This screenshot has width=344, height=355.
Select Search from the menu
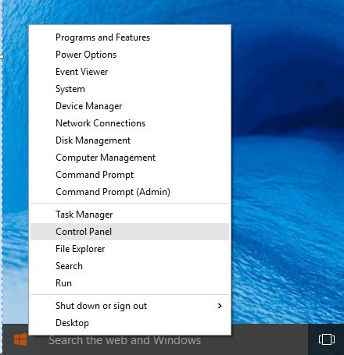coord(130,266)
